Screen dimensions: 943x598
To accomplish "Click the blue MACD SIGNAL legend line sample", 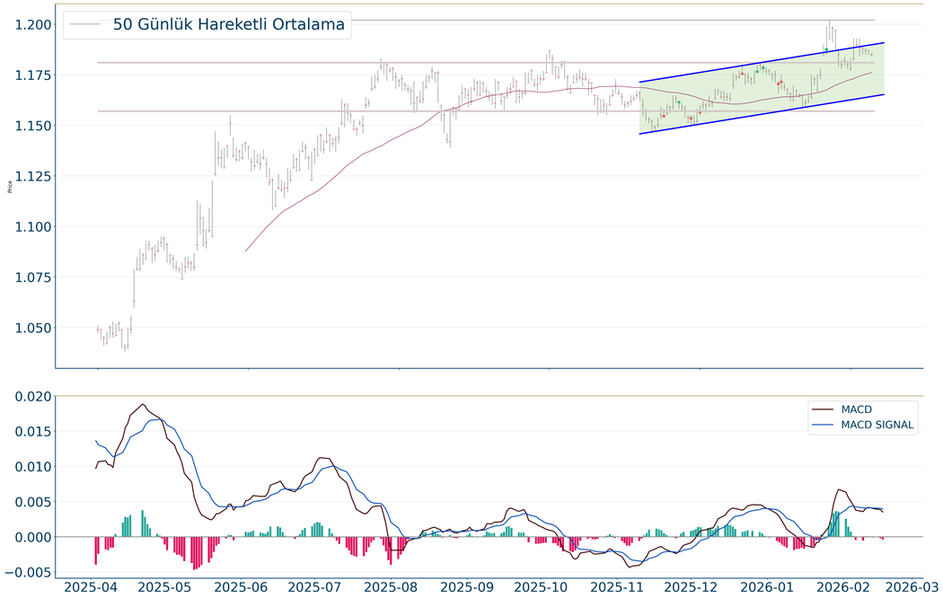I will point(823,426).
